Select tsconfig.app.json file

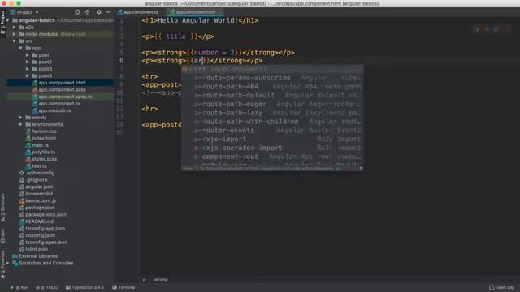tap(45, 229)
